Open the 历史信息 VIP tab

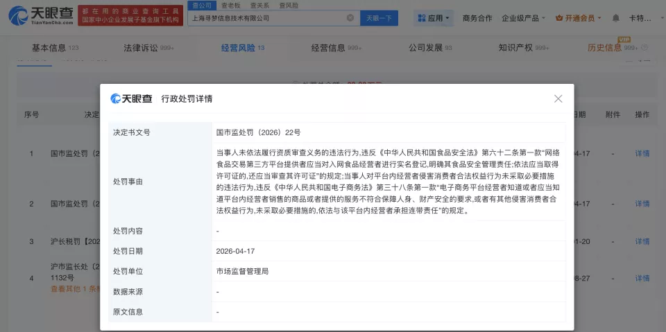[605, 48]
